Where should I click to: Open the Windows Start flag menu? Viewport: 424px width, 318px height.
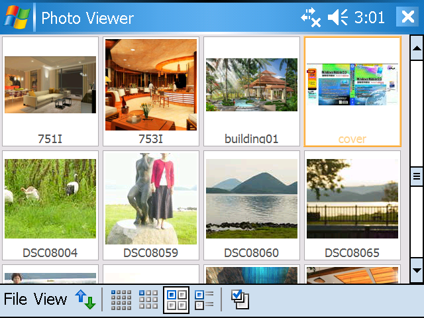pyautogui.click(x=17, y=17)
